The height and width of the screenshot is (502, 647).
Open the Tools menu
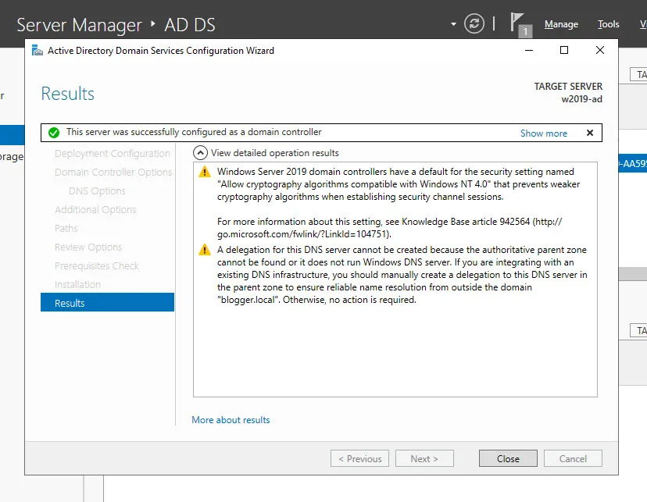[x=608, y=24]
